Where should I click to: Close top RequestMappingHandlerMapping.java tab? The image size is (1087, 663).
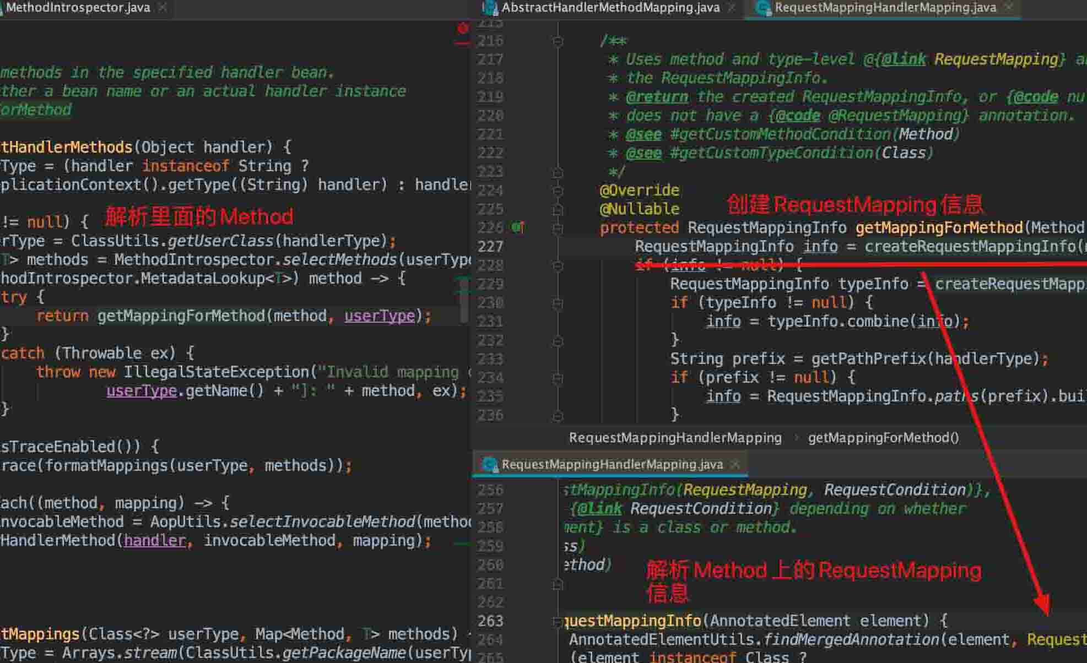point(1009,8)
